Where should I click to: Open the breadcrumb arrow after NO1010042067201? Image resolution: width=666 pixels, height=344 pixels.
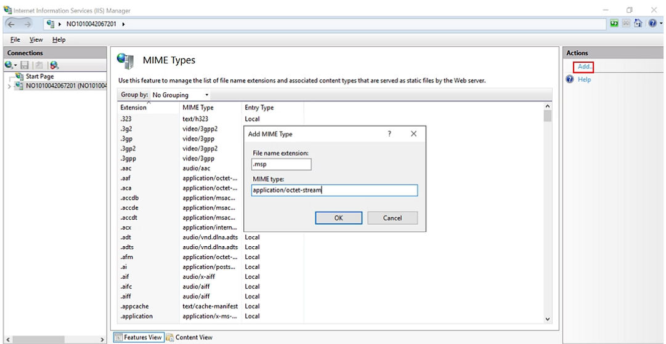click(123, 24)
